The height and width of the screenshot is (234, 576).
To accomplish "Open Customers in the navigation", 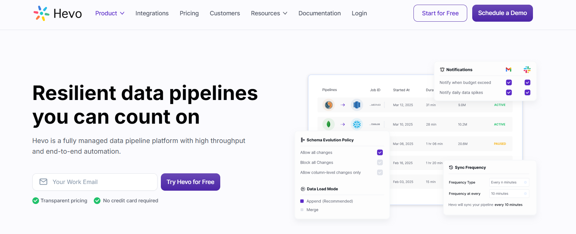I will pos(225,13).
